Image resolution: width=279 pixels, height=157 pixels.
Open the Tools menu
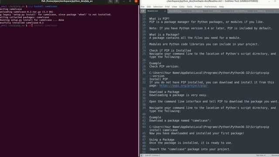click(x=190, y=7)
